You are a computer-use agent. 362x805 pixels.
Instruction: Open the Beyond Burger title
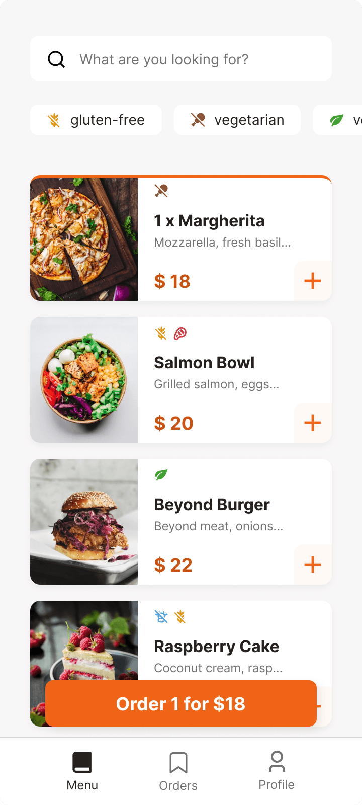coord(212,505)
